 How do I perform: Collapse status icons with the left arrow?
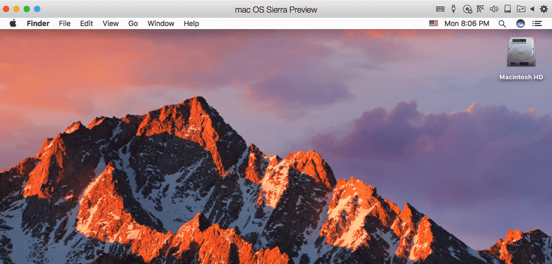(532, 9)
